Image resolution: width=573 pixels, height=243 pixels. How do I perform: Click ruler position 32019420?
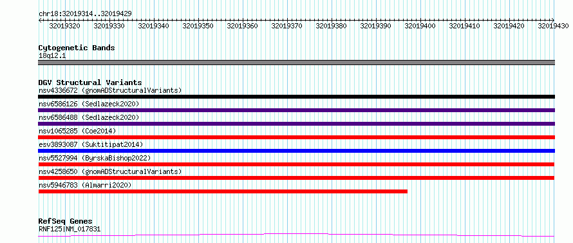pos(509,26)
